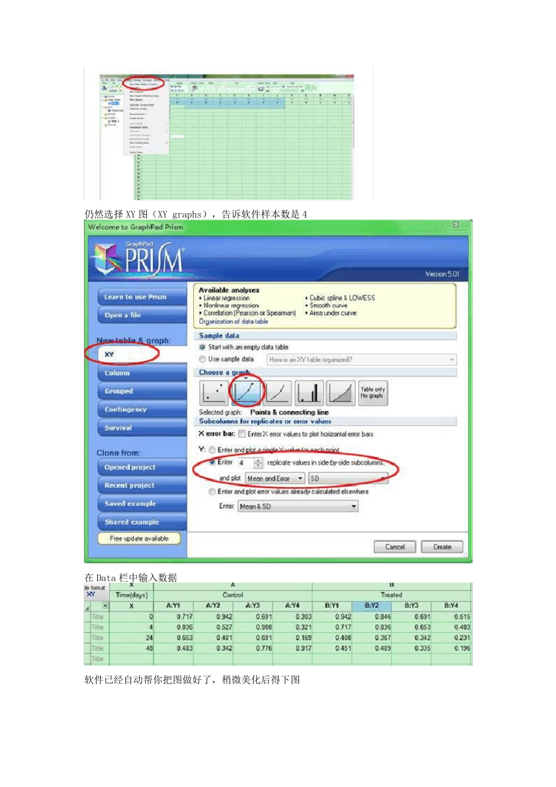This screenshot has width=556, height=787.
Task: Click the Cancel button
Action: 395,547
